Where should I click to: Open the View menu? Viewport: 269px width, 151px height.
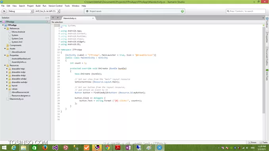[14, 6]
